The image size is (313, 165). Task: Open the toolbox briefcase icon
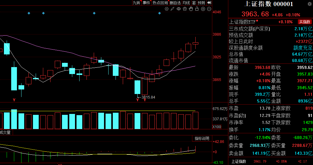click(x=185, y=9)
